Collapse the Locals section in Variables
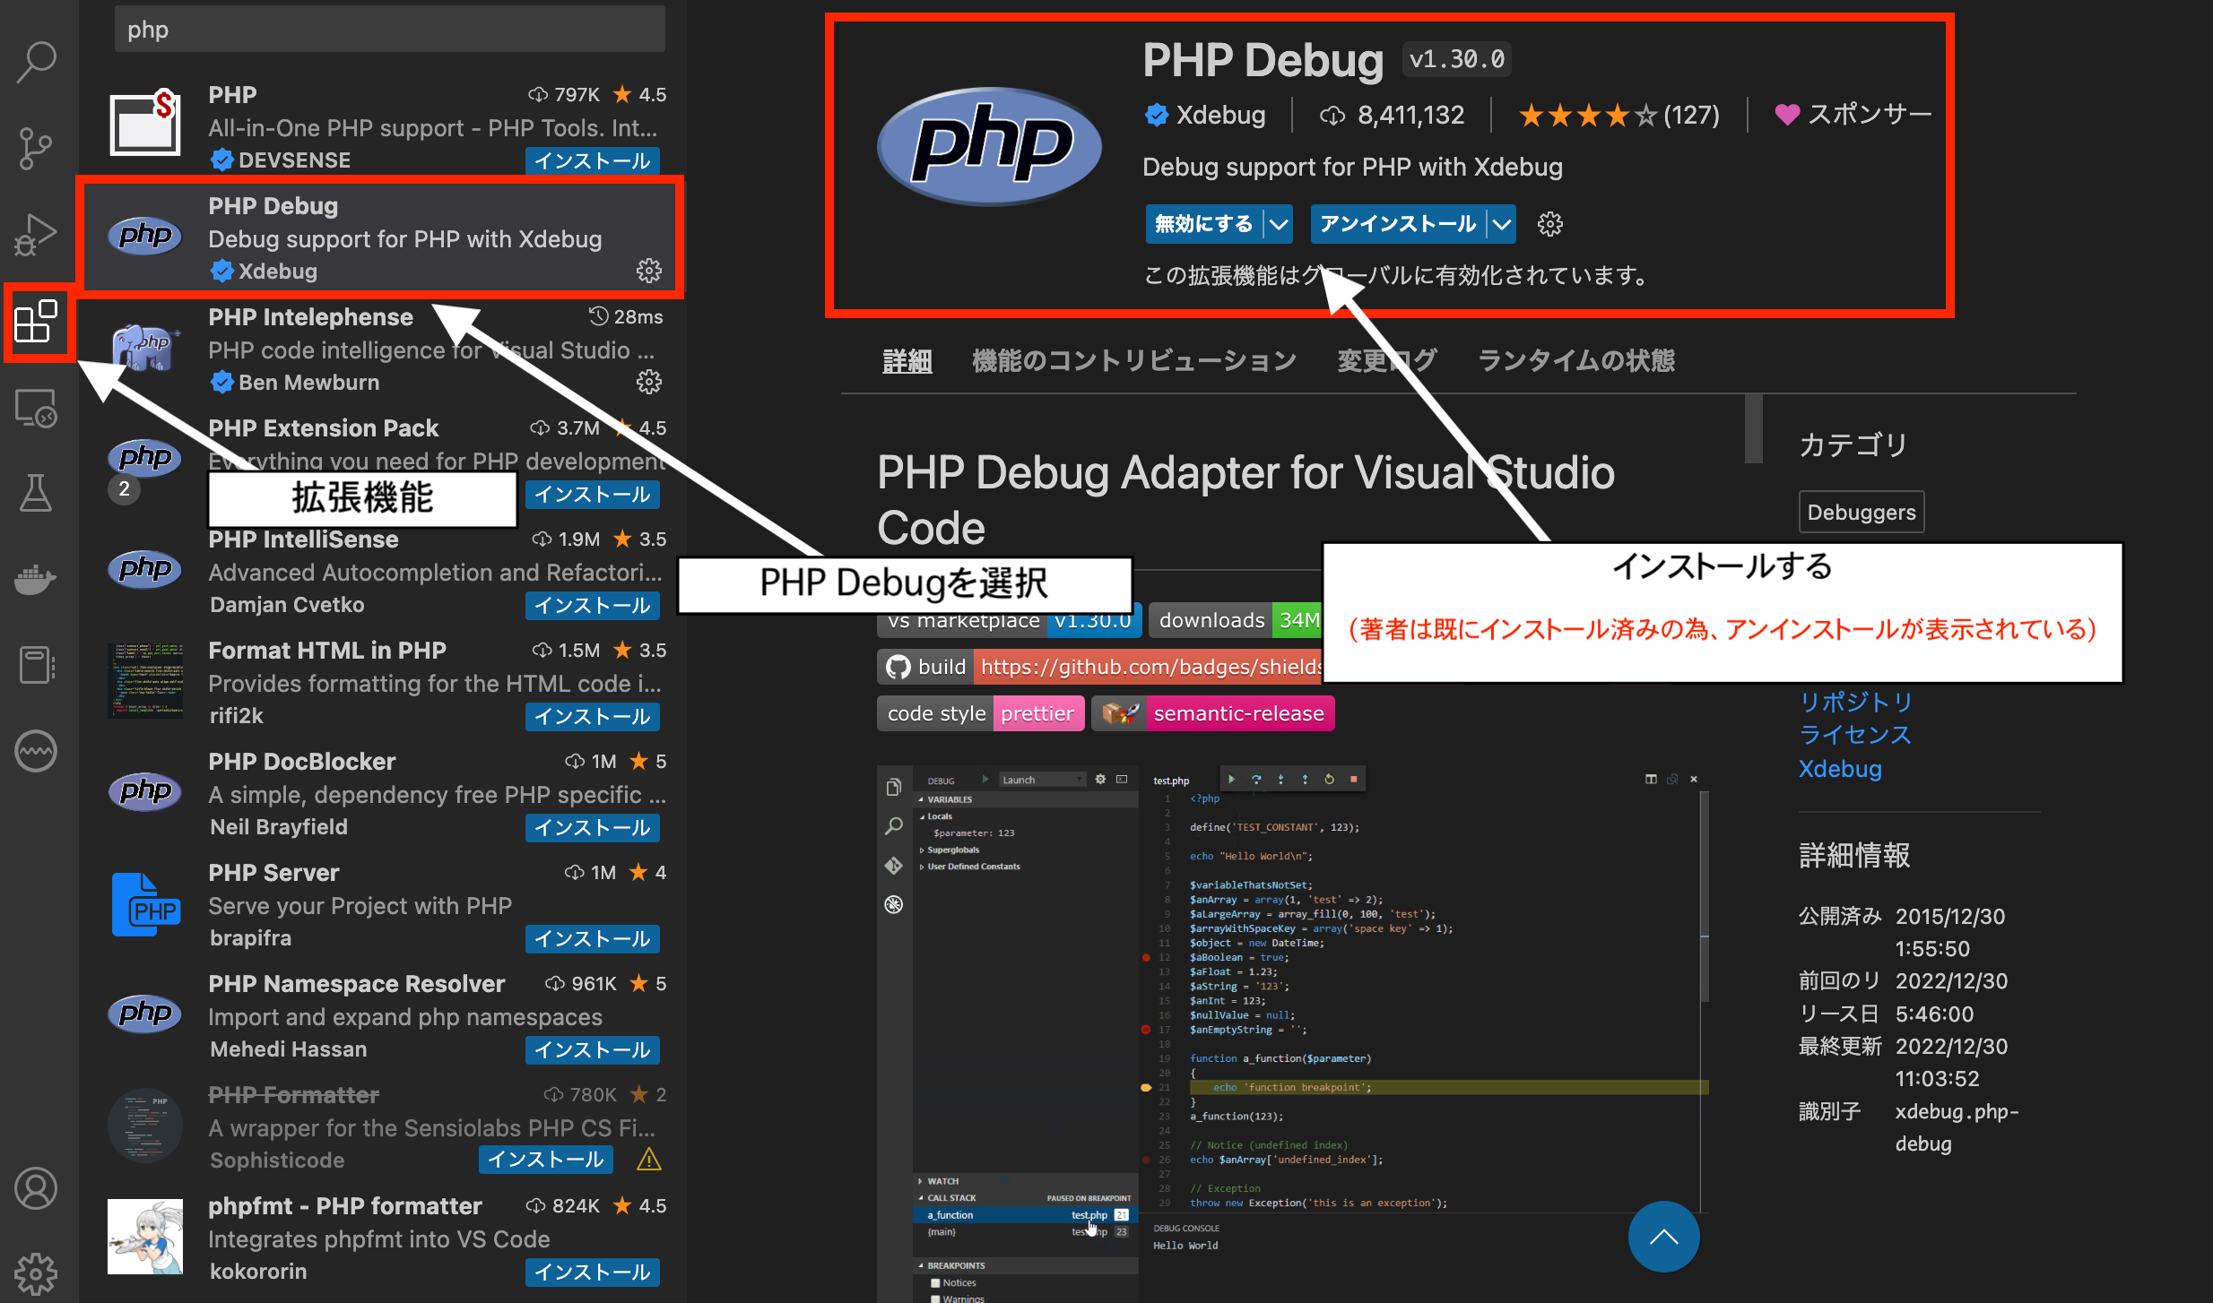Image resolution: width=2213 pixels, height=1303 pixels. coord(924,815)
